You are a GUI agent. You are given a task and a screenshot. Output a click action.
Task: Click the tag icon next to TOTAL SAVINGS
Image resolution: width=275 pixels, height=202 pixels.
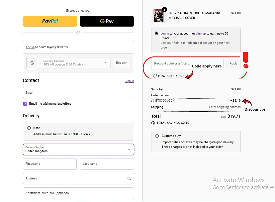(x=153, y=123)
